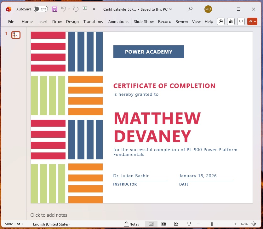Expand Customize Quick Access Toolbar arrow

[94, 9]
